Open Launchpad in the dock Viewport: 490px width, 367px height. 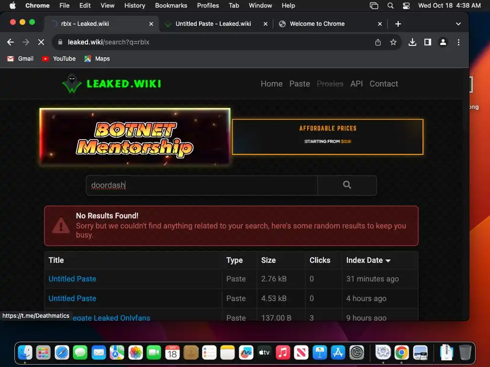[x=44, y=353]
